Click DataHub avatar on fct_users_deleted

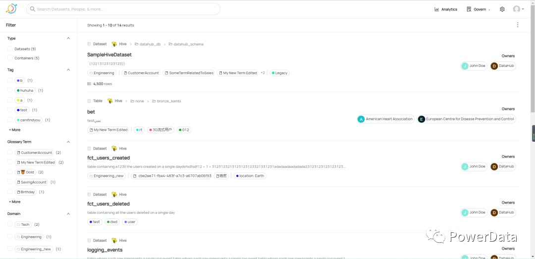point(494,212)
